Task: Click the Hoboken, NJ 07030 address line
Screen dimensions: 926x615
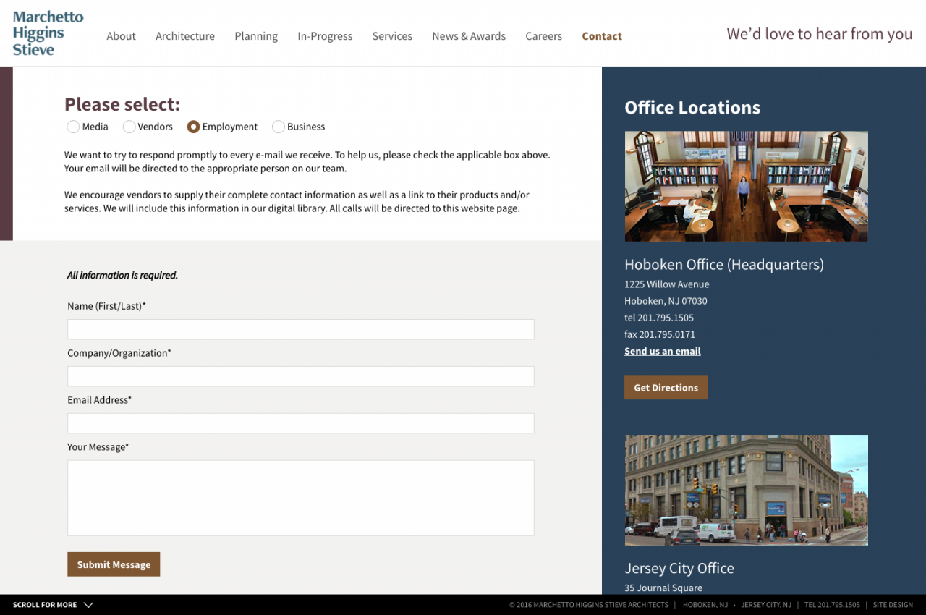Action: click(666, 301)
